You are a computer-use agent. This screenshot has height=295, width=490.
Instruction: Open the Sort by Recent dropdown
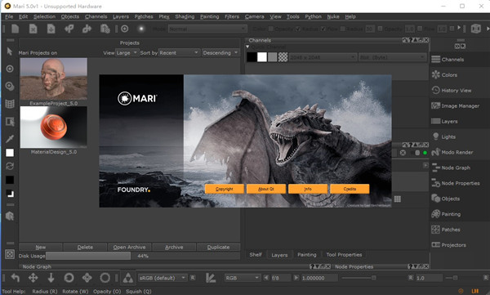coord(180,53)
